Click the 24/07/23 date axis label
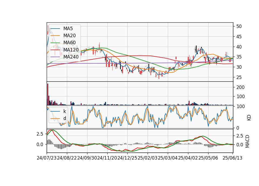The image size is (259, 186). 47,158
